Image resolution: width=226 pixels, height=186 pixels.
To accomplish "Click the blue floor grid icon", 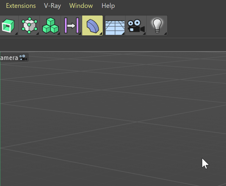I will pyautogui.click(x=115, y=25).
